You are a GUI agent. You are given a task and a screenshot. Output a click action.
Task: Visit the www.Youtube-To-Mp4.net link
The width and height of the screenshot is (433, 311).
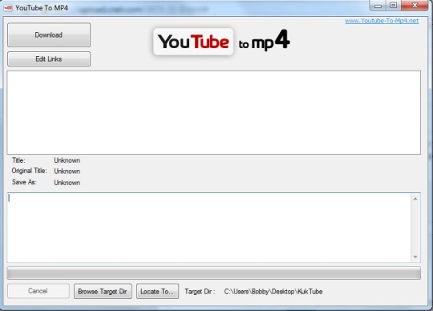tap(382, 21)
